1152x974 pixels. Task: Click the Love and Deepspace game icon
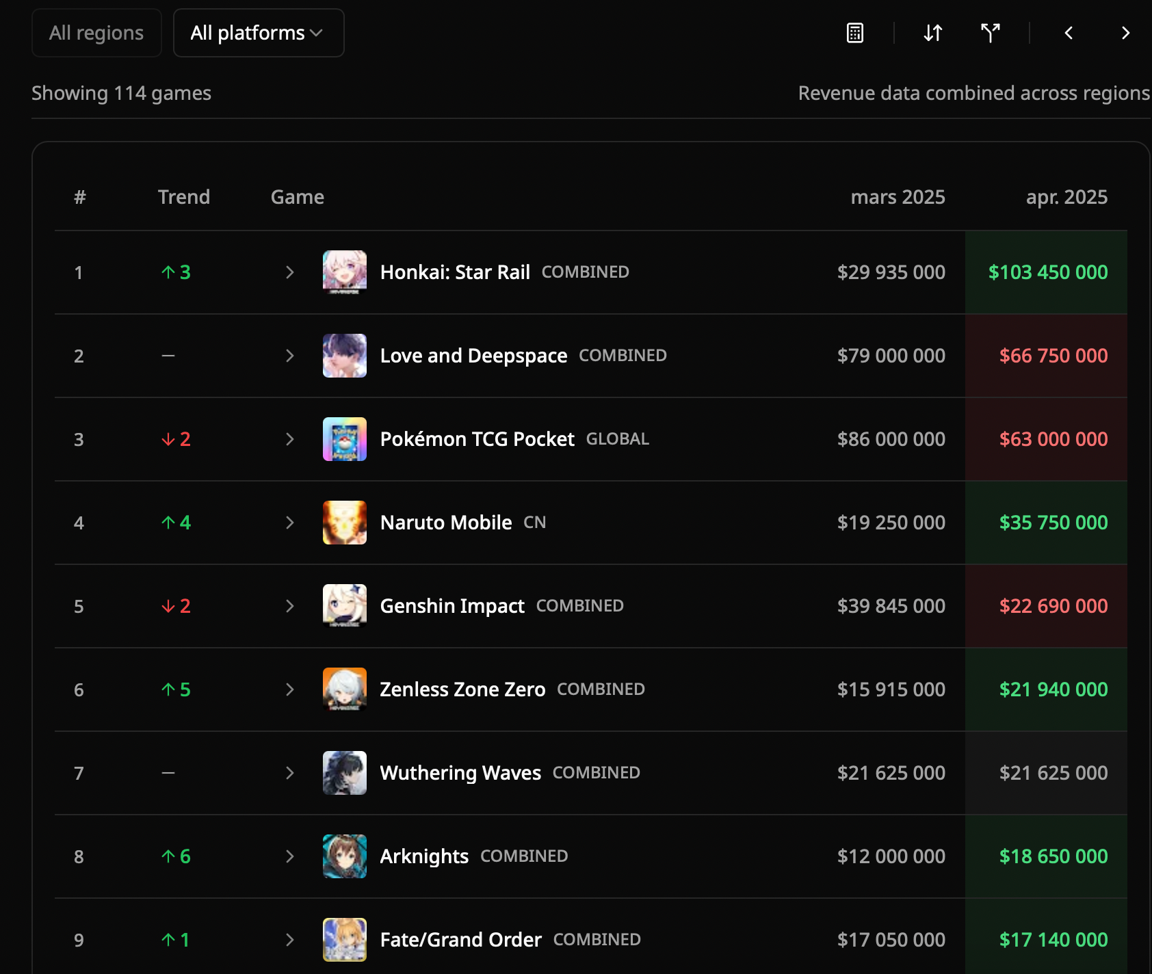tap(345, 356)
